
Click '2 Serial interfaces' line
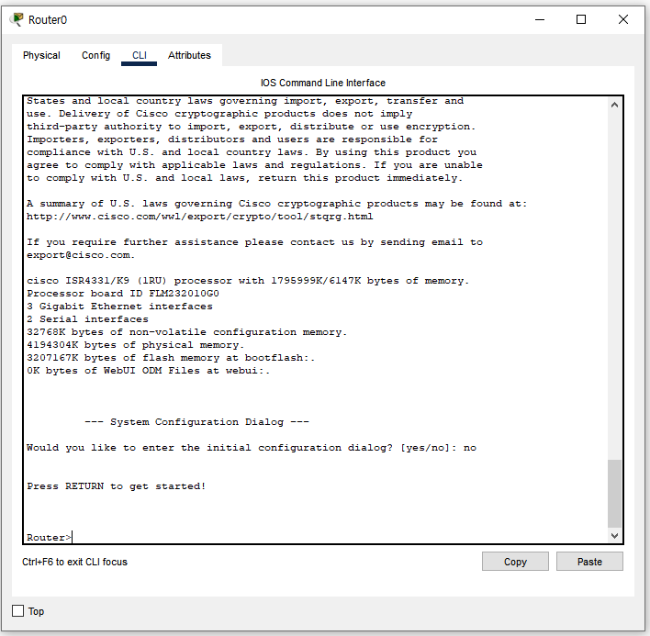coord(87,319)
